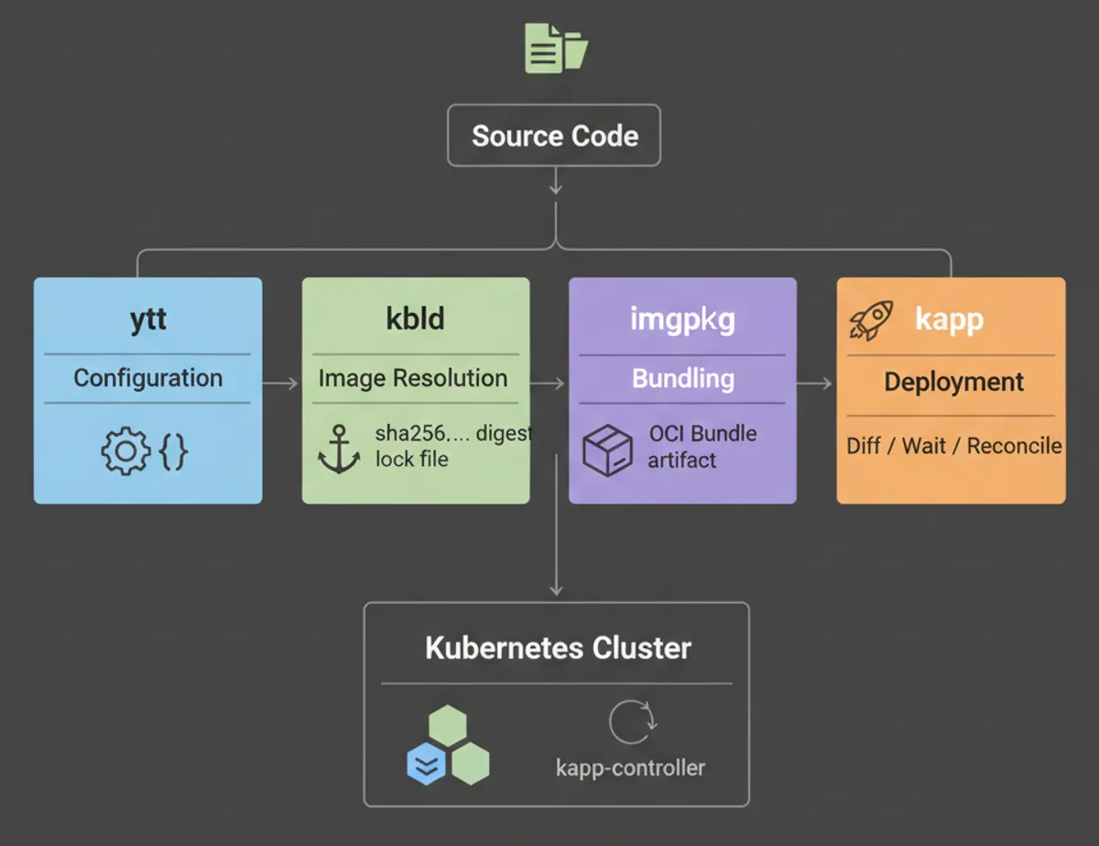Select the OCI Bundle package icon in imgpkg
Screen dimensions: 1099x846
click(607, 450)
